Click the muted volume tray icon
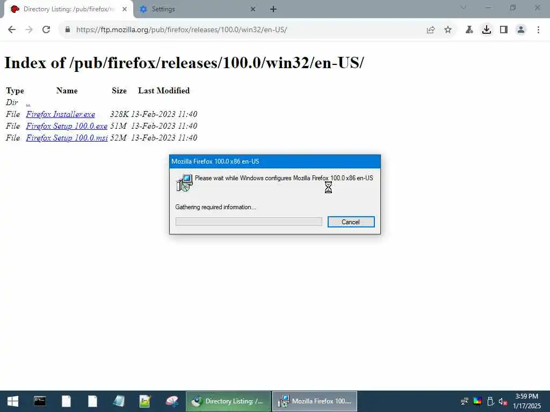Image resolution: width=550 pixels, height=412 pixels. coord(503,401)
